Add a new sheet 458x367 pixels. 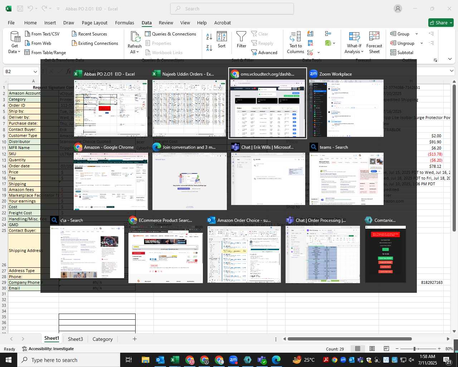pos(135,339)
